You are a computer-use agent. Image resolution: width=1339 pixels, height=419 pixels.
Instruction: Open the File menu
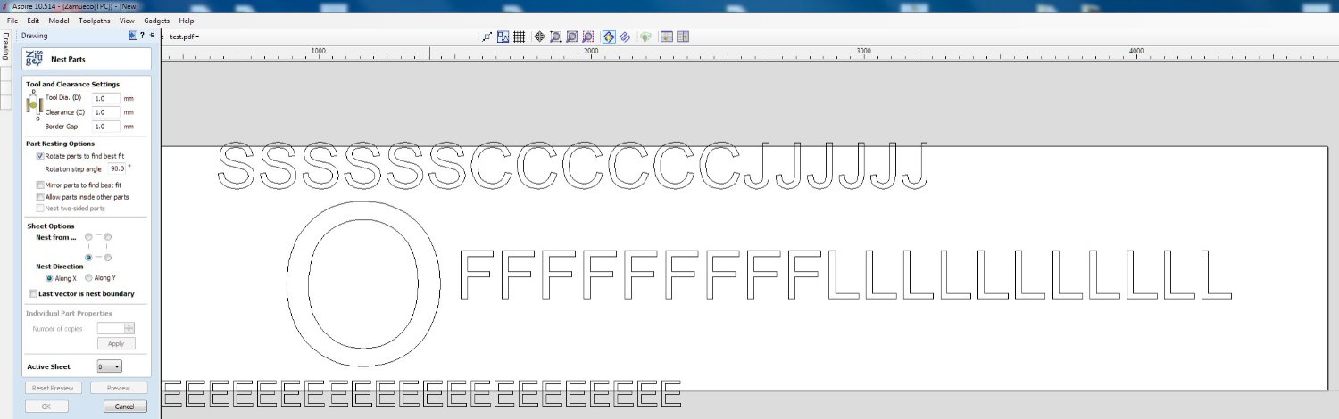pos(12,20)
